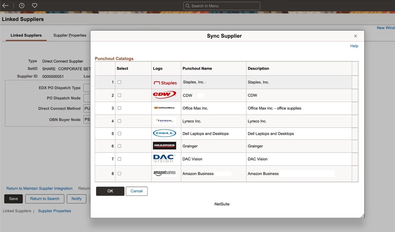Click the OfficeMax logo
This screenshot has width=395, height=232.
pyautogui.click(x=164, y=108)
